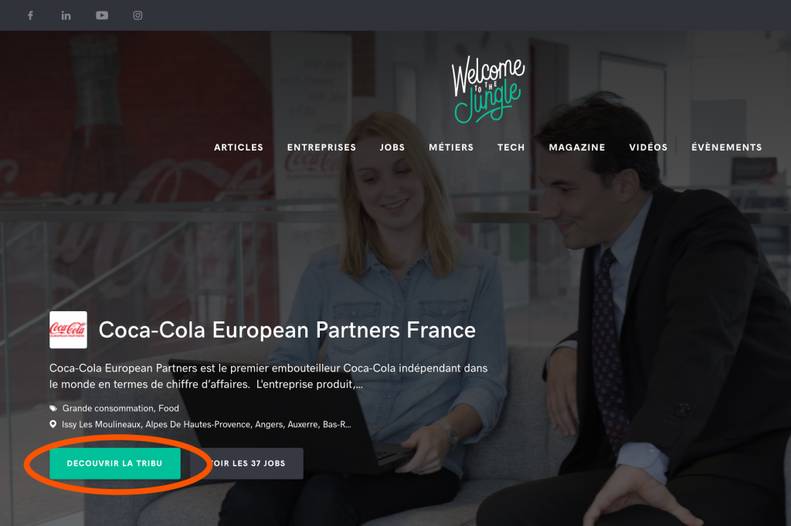
Task: Click the Decouvrir la tribu button
Action: (115, 463)
